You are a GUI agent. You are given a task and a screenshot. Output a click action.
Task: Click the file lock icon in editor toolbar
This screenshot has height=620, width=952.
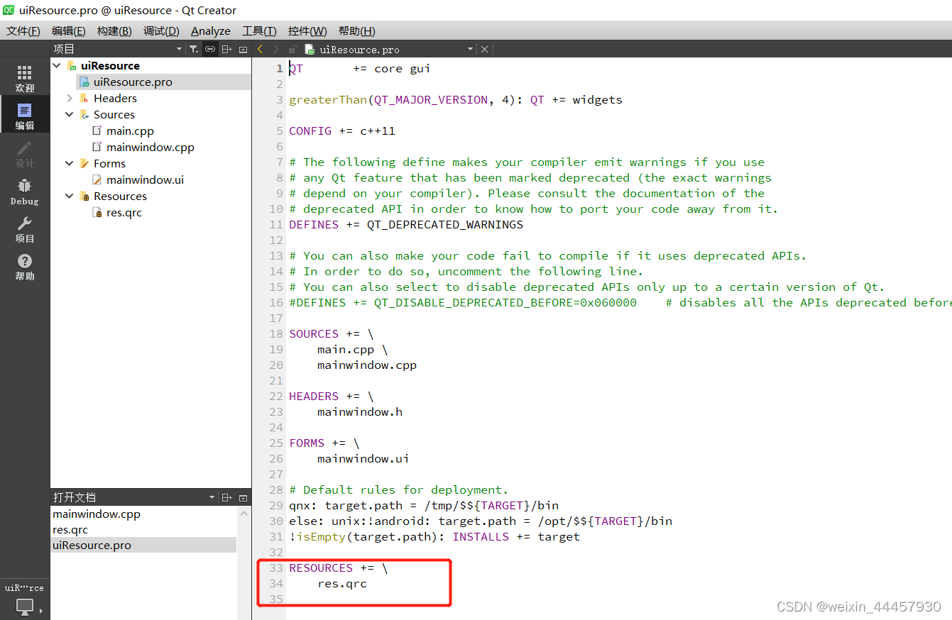point(292,49)
